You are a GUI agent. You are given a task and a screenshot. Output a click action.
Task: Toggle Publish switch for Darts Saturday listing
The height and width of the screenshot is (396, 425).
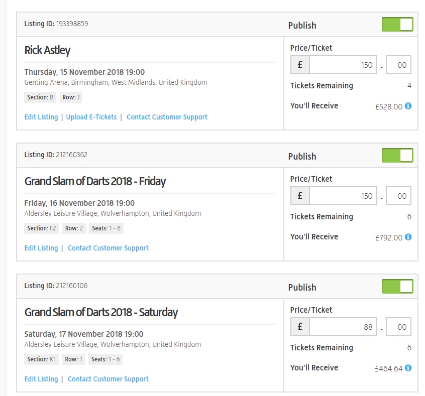(397, 286)
